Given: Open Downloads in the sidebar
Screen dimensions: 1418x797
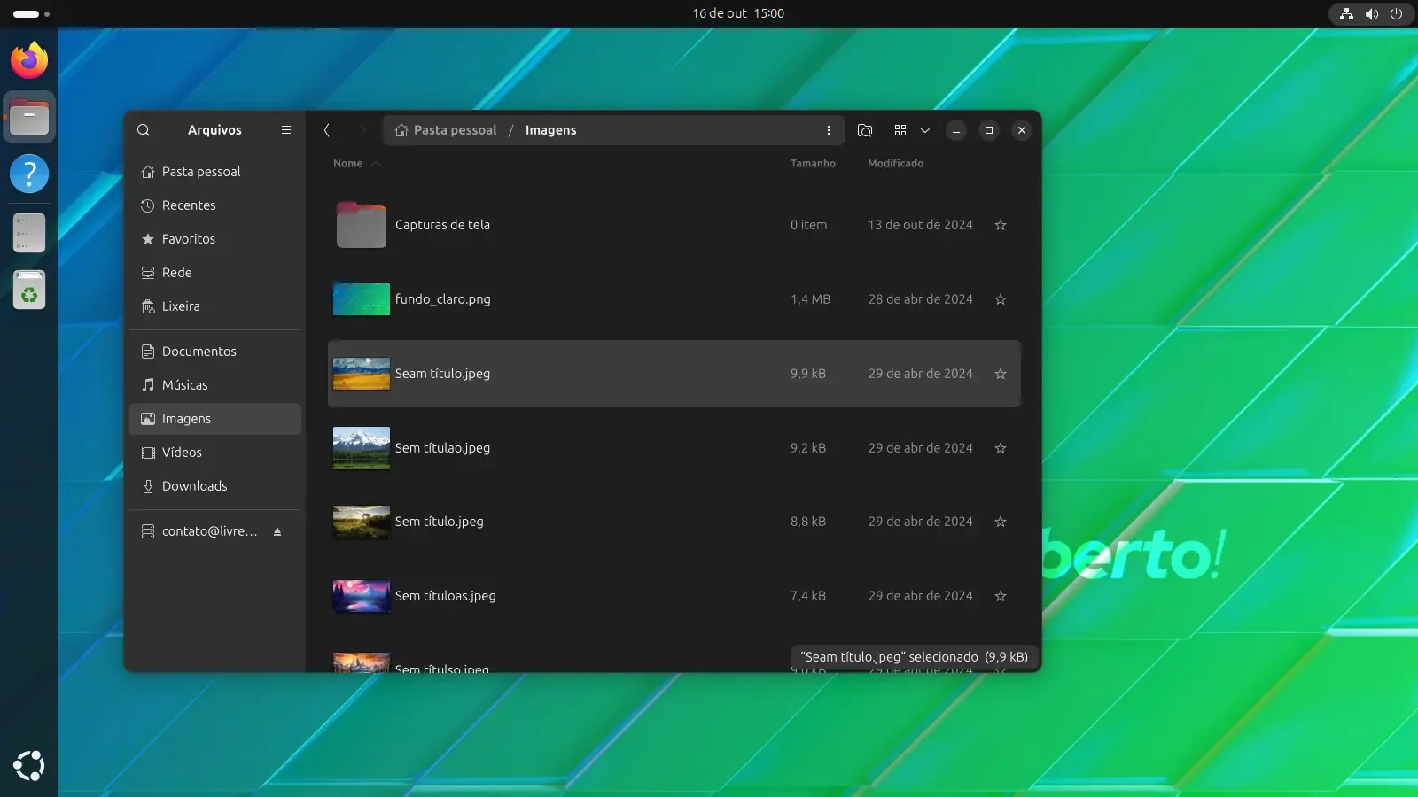Looking at the screenshot, I should [x=214, y=486].
